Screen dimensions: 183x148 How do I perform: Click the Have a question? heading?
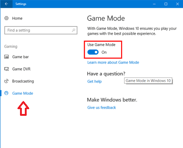pyautogui.click(x=106, y=74)
